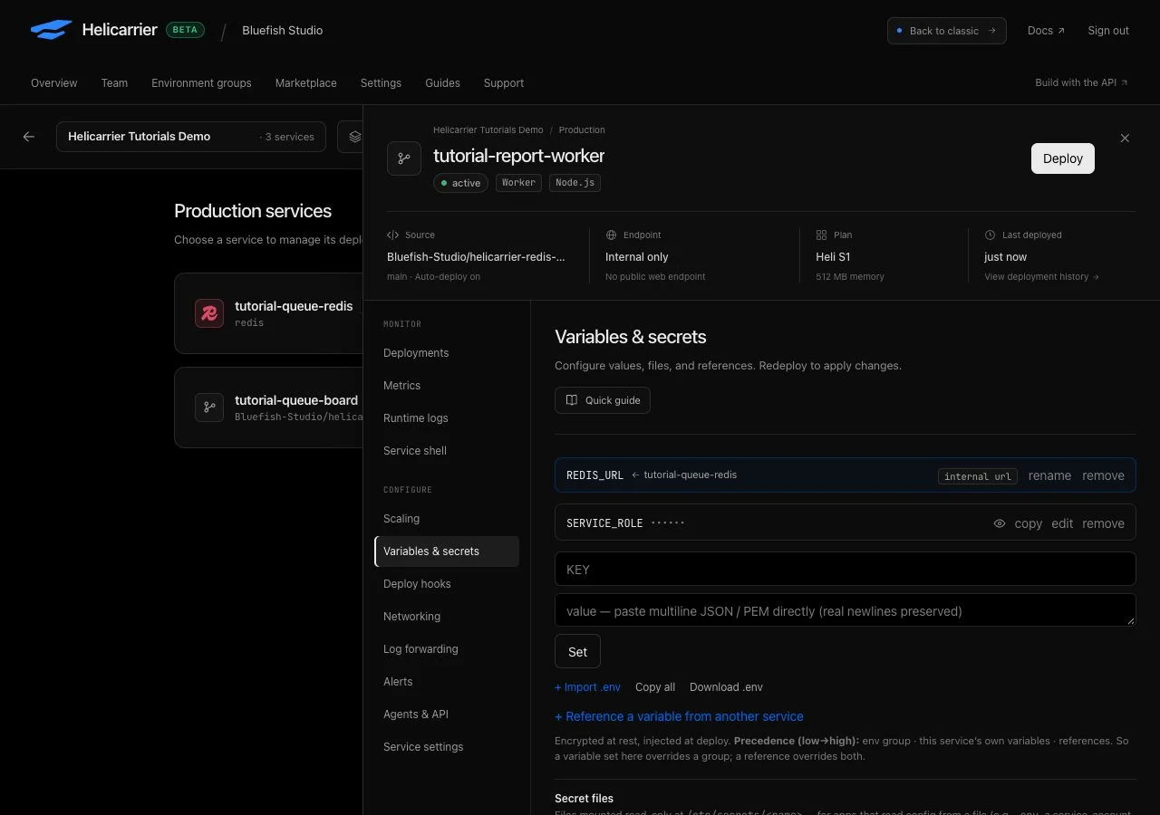This screenshot has width=1160, height=815.
Task: Reference a variable from another service
Action: (679, 716)
